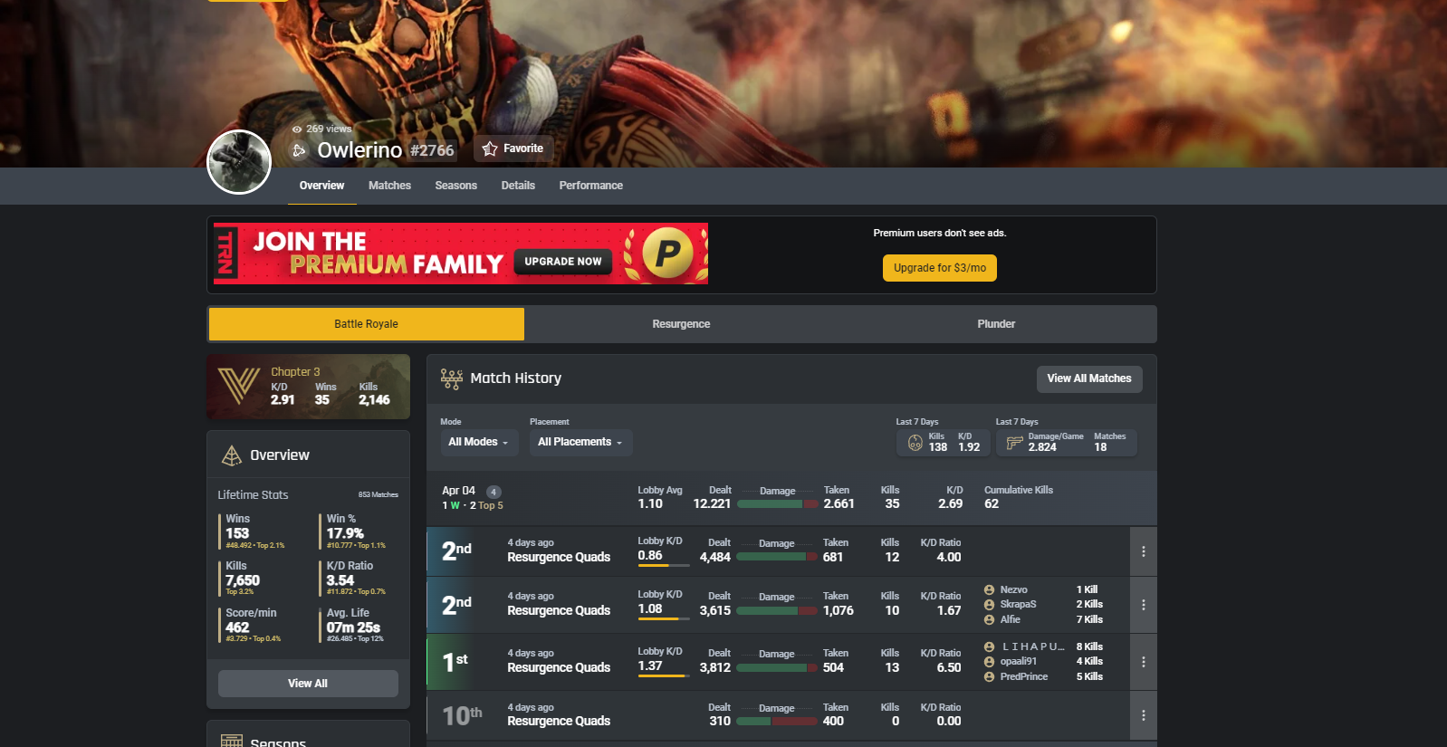The image size is (1447, 747).
Task: Click player Alfie's avatar icon
Action: tap(989, 620)
